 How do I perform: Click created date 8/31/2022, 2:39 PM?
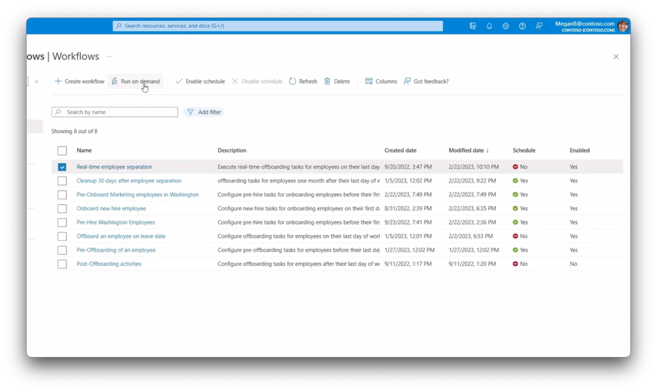tap(408, 208)
